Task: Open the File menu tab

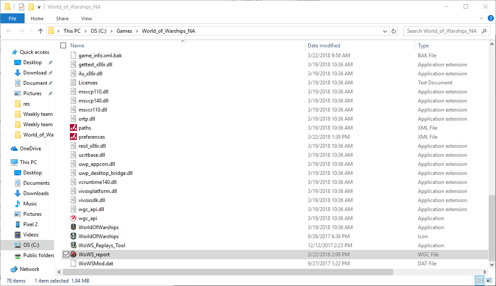Action: coord(13,19)
